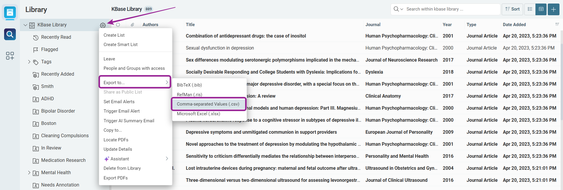The image size is (563, 190).
Task: Open the Search icon in left sidebar
Action: [x=10, y=34]
